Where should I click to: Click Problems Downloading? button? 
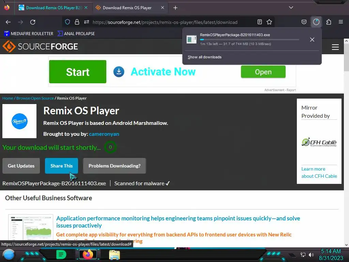(115, 166)
